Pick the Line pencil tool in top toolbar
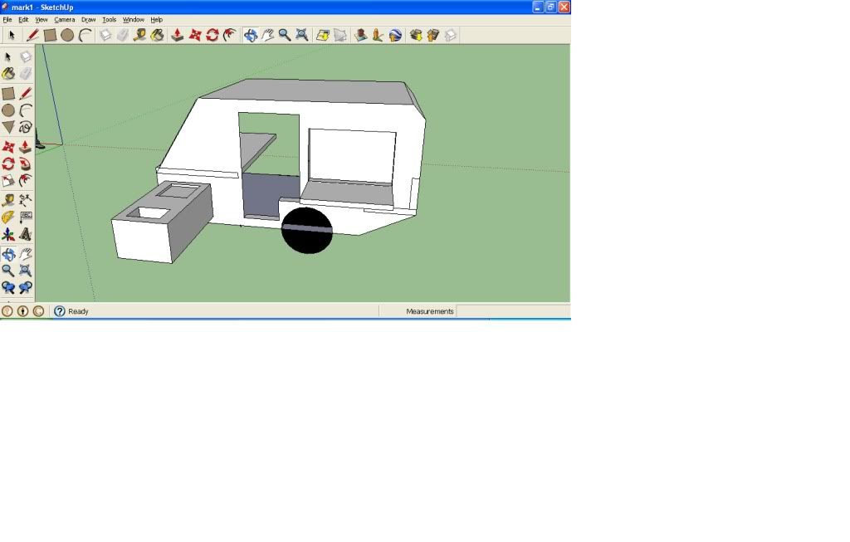The height and width of the screenshot is (542, 850). pos(32,35)
